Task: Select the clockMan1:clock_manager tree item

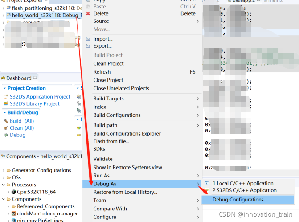Action: point(47,214)
